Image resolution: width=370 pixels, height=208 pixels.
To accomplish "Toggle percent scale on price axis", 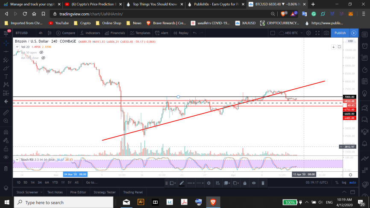I will point(337,182).
